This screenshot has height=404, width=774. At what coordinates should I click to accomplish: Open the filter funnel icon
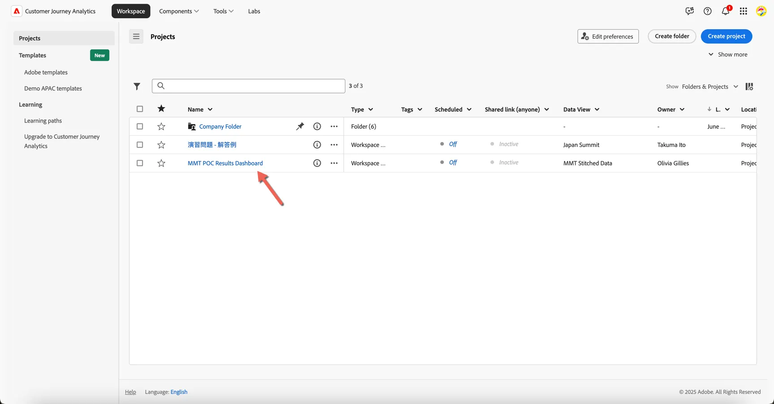coord(137,86)
